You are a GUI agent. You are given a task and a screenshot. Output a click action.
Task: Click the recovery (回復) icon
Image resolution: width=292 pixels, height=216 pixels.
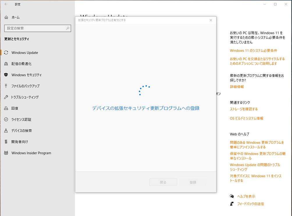pyautogui.click(x=6, y=108)
